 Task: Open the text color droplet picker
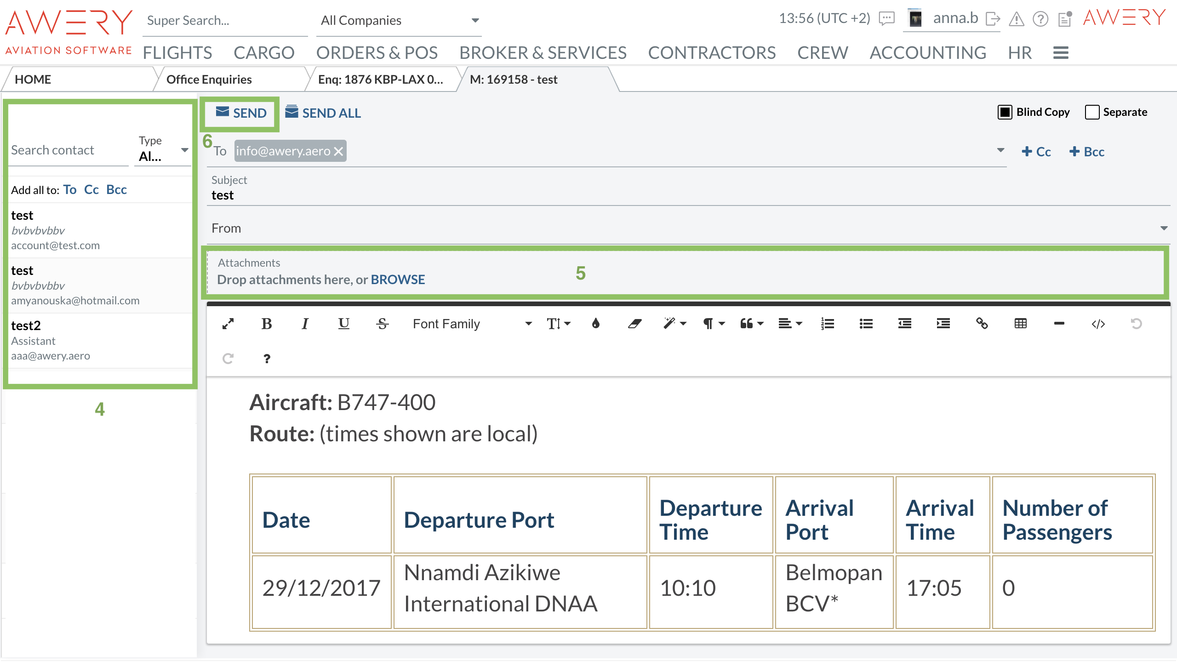[x=596, y=324]
